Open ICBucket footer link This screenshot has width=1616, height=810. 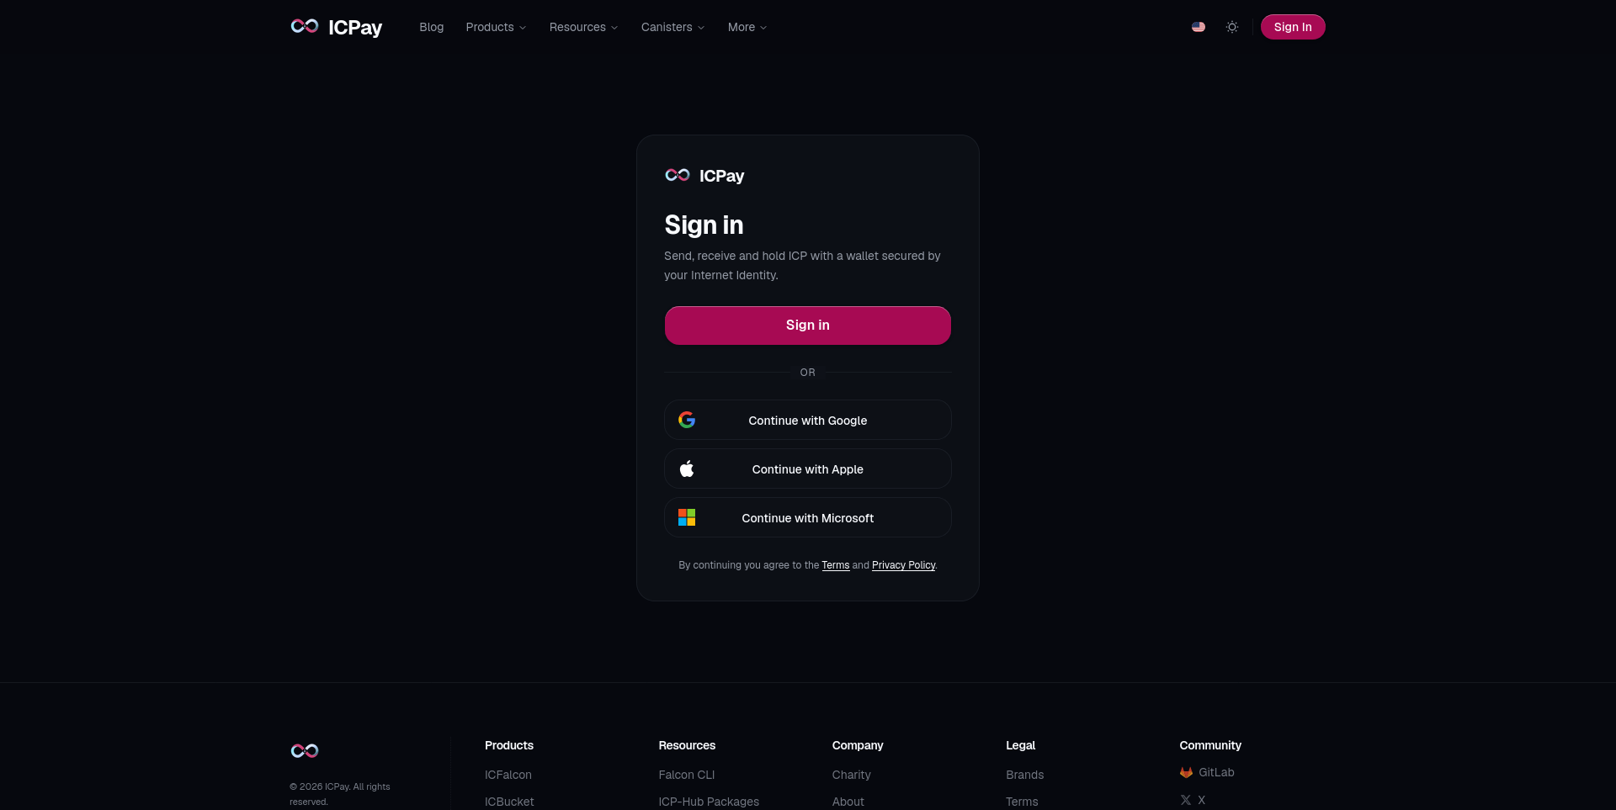(509, 802)
